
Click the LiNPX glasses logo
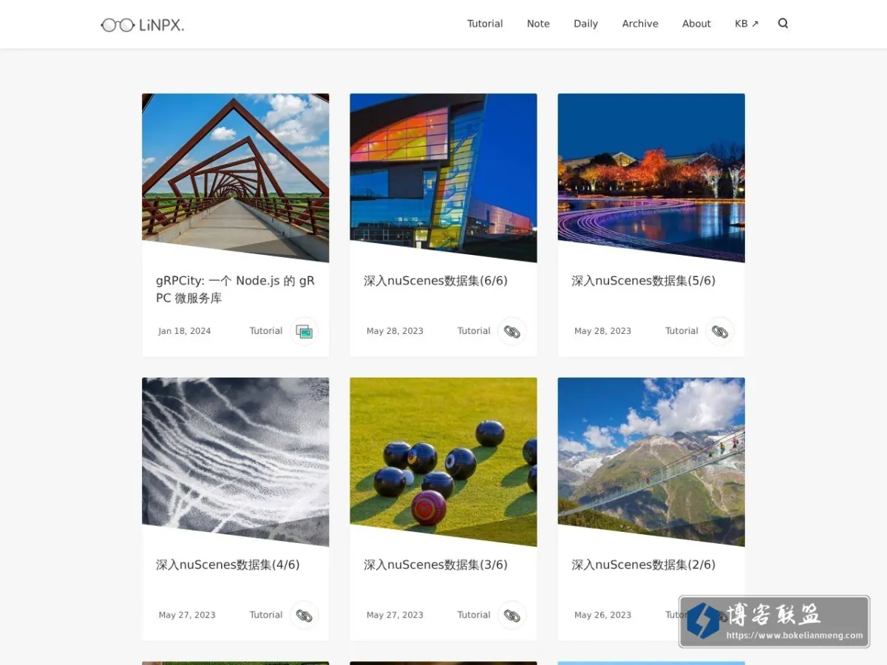pos(143,25)
